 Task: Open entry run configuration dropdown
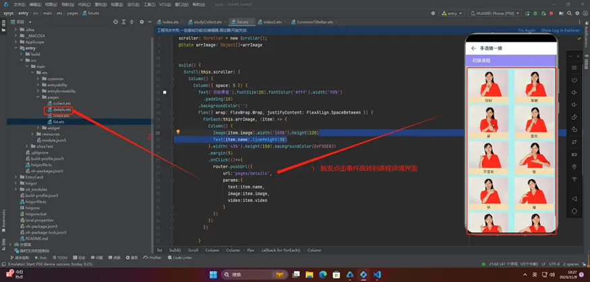click(452, 13)
